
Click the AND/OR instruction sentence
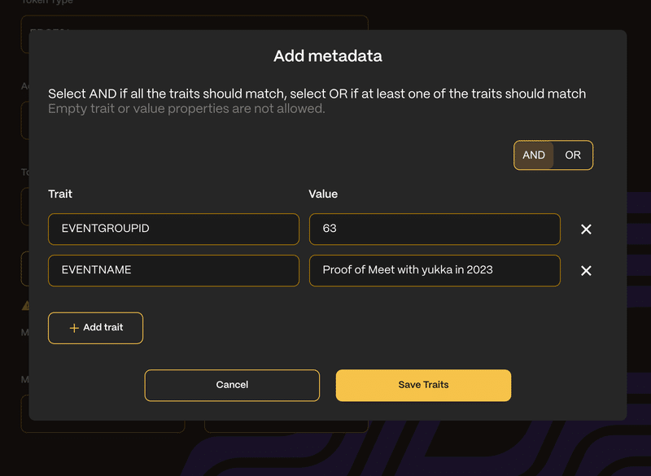(x=317, y=94)
